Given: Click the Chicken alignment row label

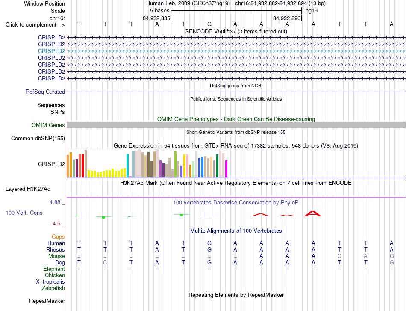Looking at the screenshot, I should point(55,275).
